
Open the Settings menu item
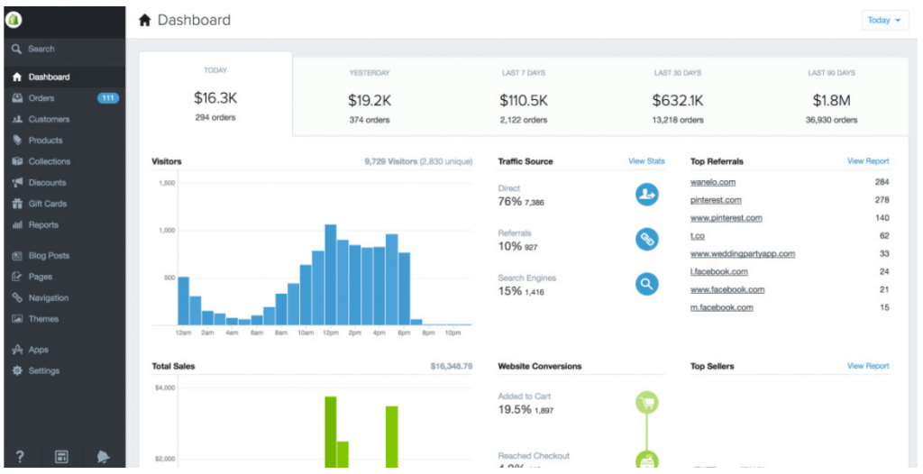[x=43, y=370]
